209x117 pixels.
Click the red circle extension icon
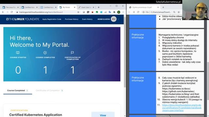(92, 12)
